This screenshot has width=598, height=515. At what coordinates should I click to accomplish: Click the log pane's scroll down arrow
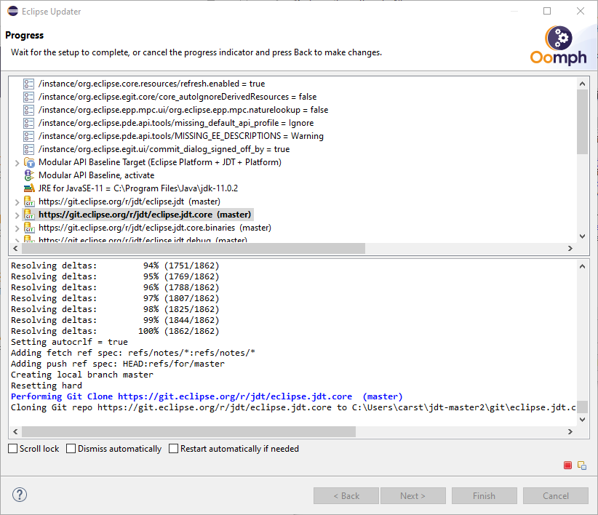[582, 420]
